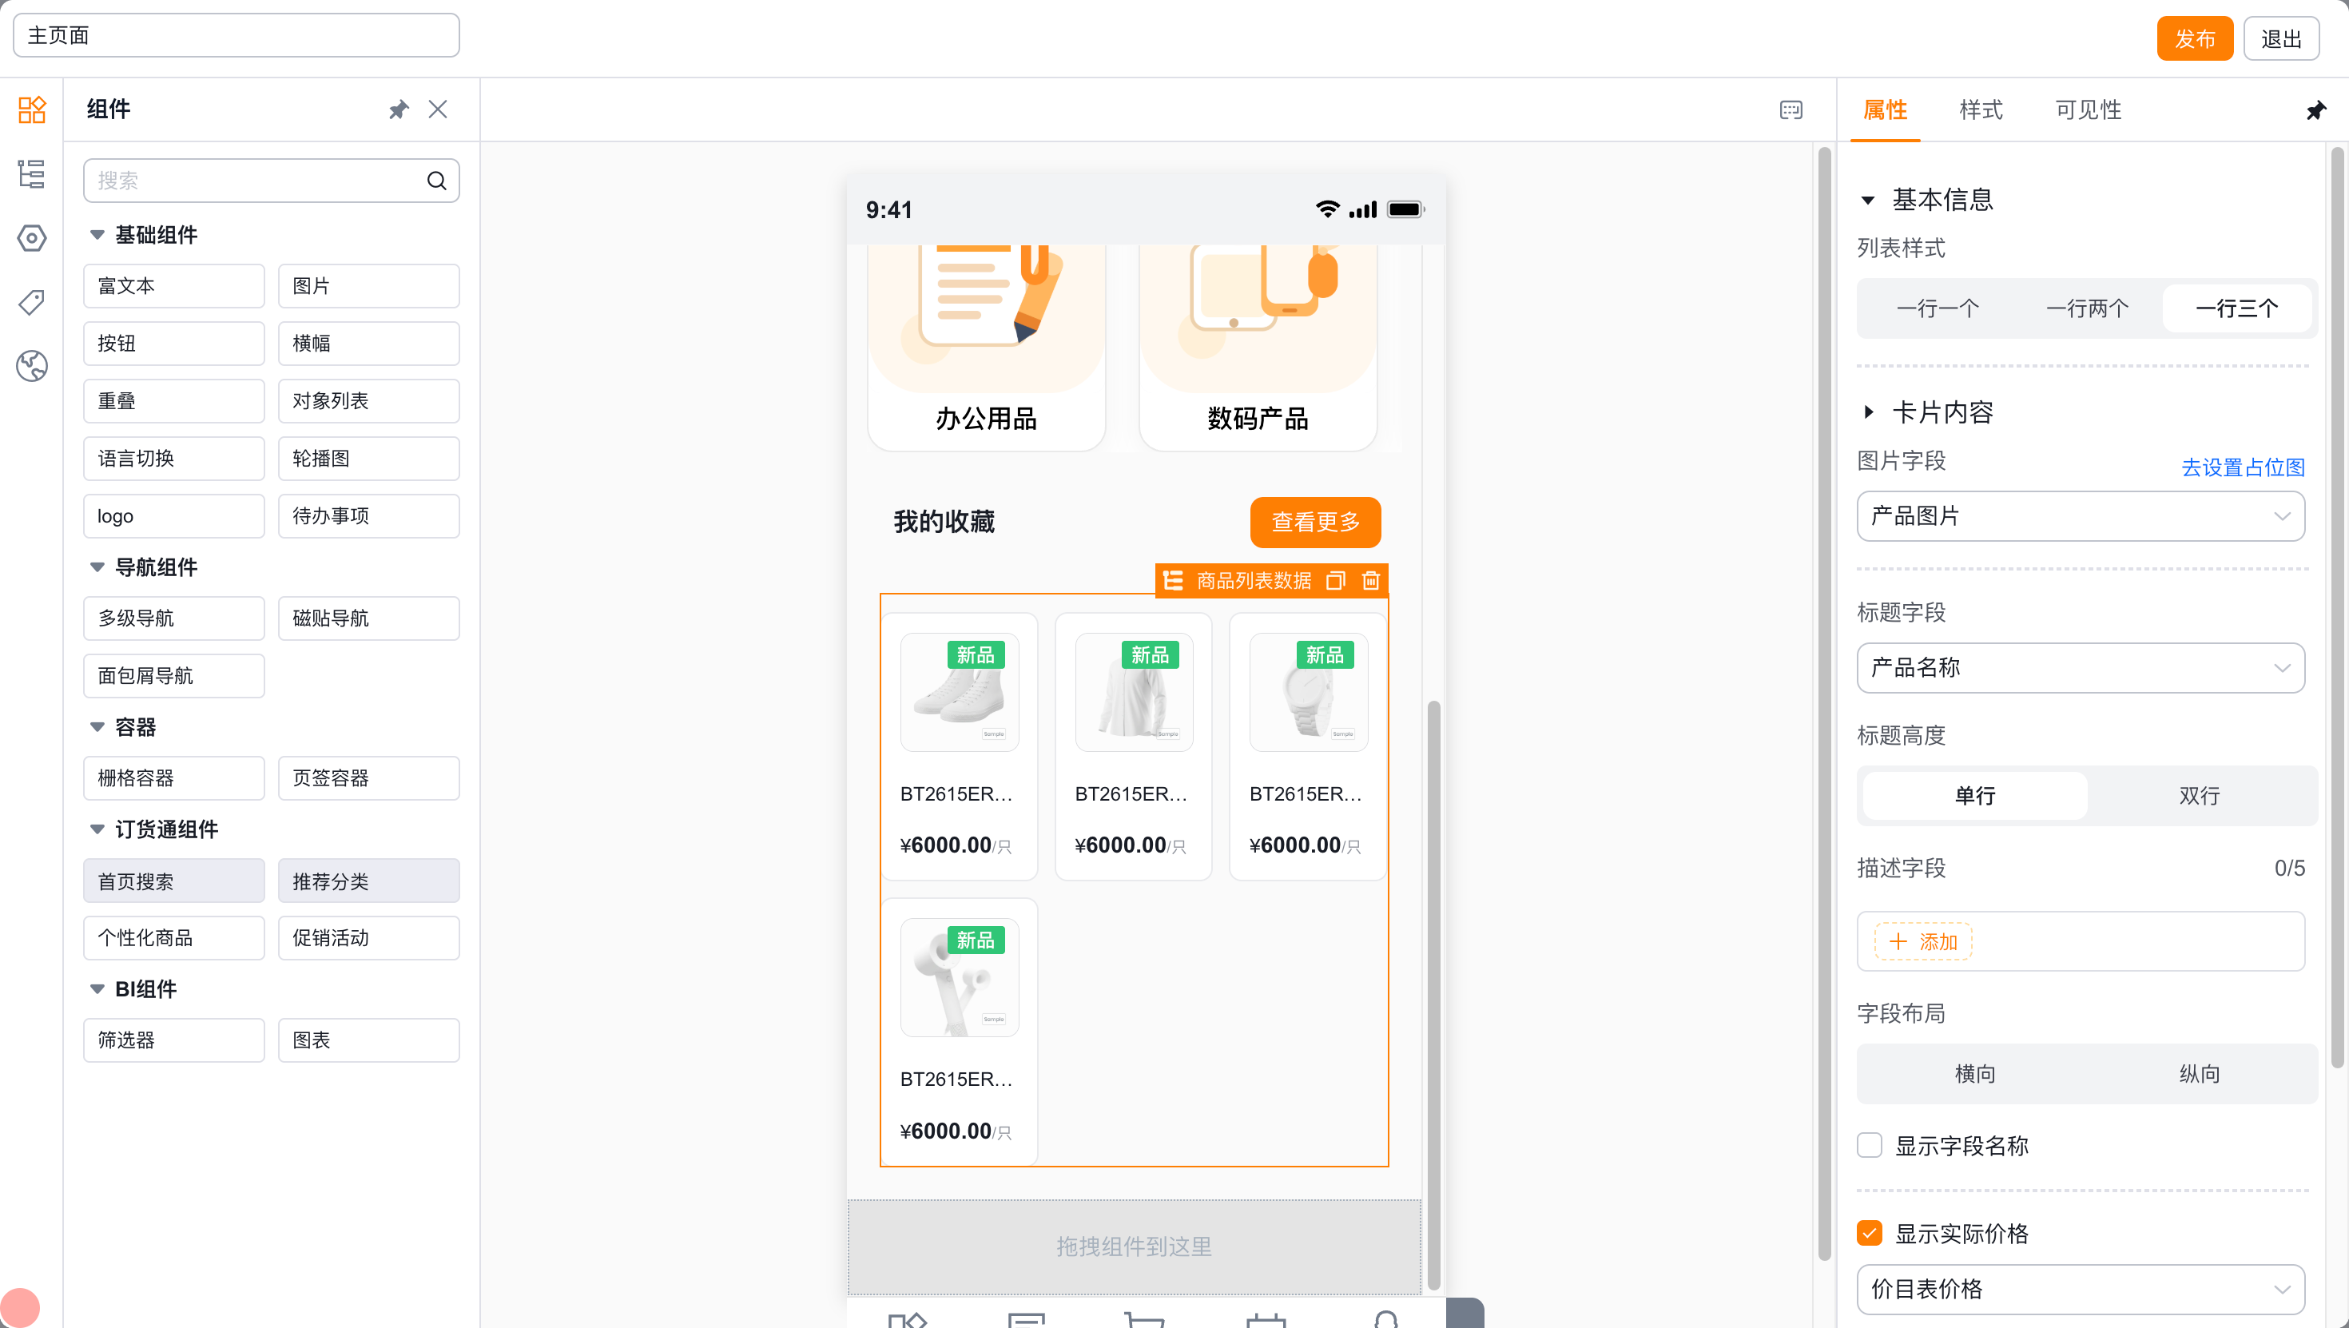The height and width of the screenshot is (1328, 2349).
Task: Select the 一行两个 list style option
Action: [2087, 308]
